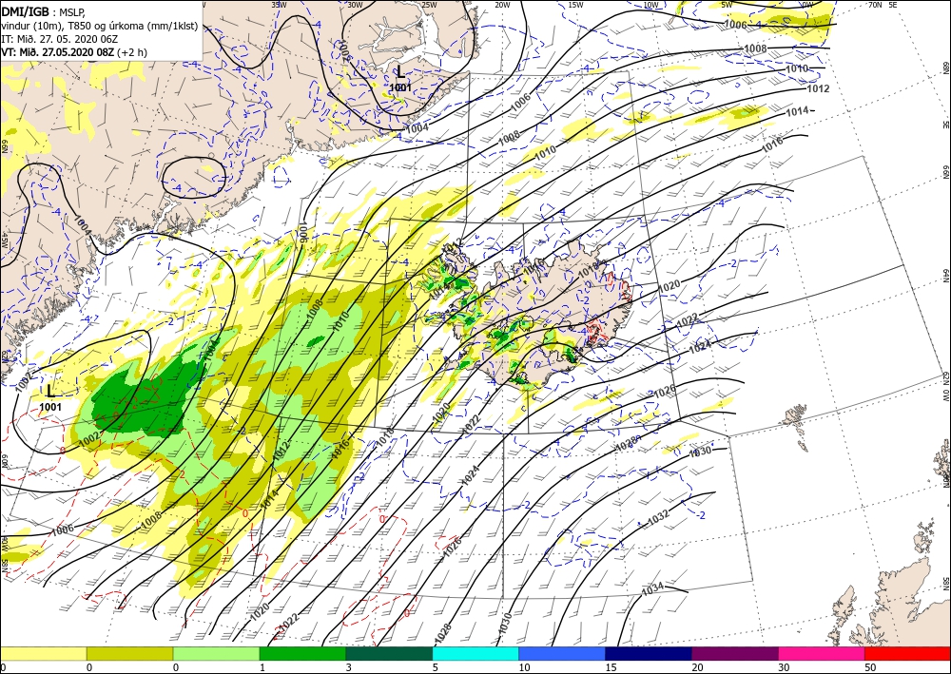951x674 pixels.
Task: Click the dark green legend band above 3
Action: [x=389, y=653]
